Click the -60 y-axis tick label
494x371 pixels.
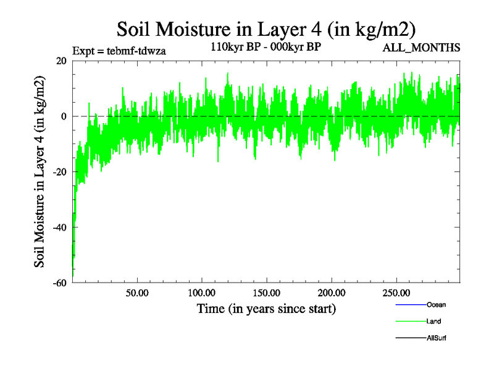pos(61,283)
